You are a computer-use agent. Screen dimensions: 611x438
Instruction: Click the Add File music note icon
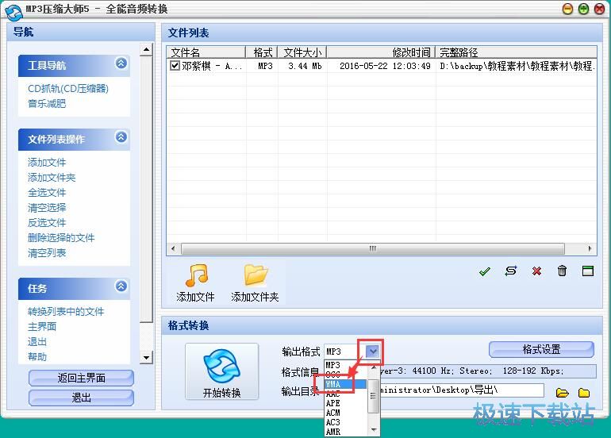tap(197, 276)
